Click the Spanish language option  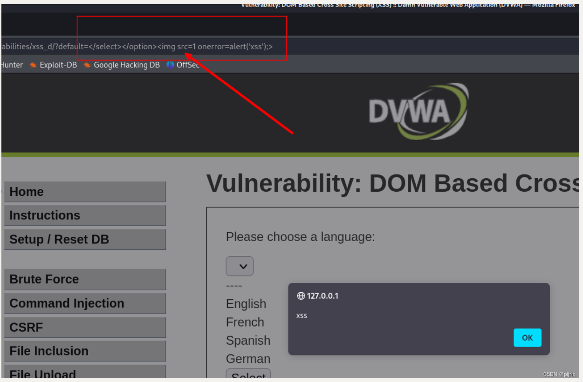click(248, 341)
